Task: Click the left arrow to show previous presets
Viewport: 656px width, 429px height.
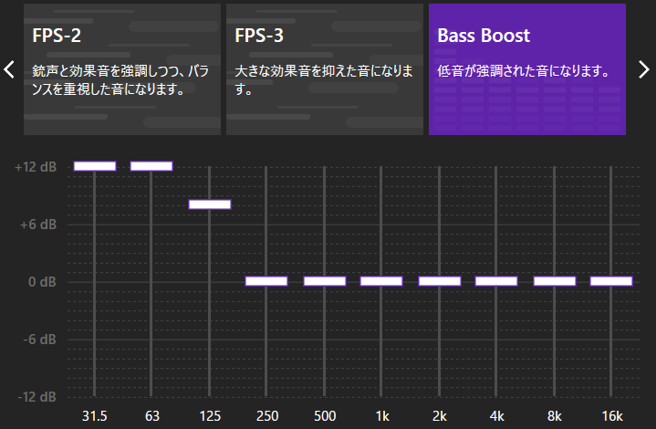Action: [9, 69]
